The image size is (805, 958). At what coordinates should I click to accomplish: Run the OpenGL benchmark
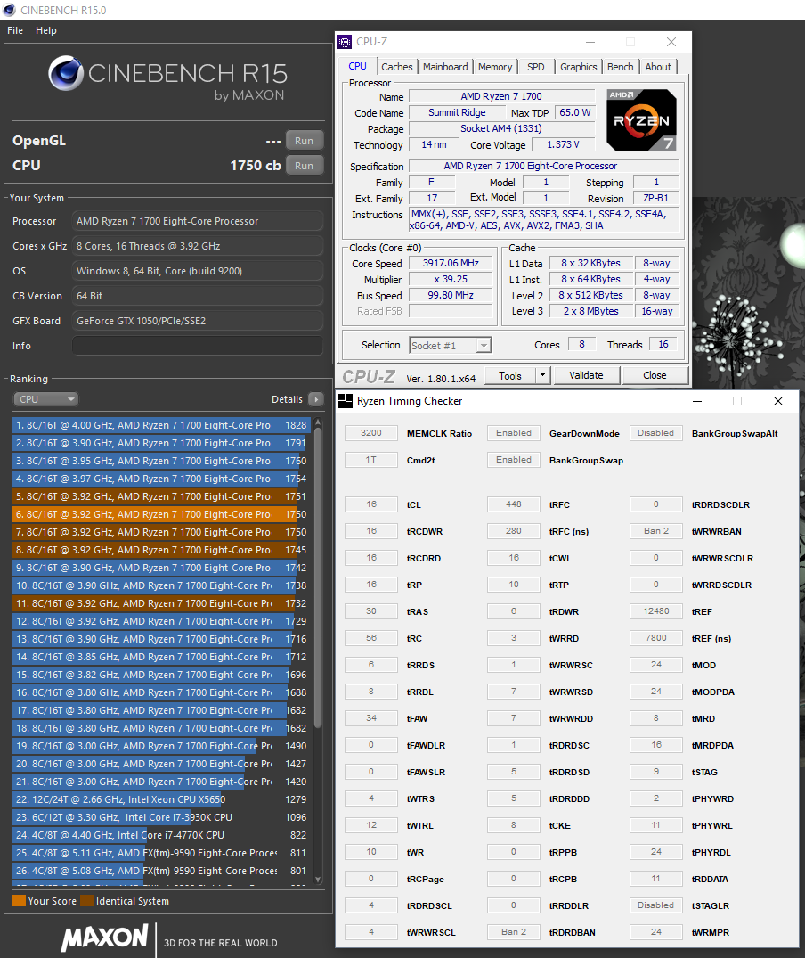(x=304, y=141)
